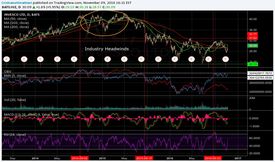Open the CristianoVinattieri author link

pyautogui.click(x=17, y=3)
